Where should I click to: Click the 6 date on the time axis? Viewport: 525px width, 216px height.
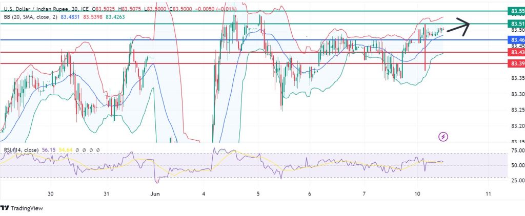[310, 193]
